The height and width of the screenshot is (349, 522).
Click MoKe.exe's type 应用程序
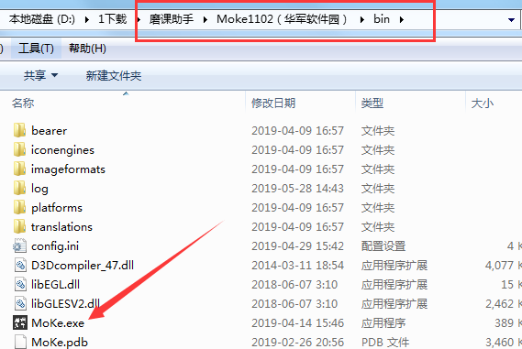click(383, 323)
